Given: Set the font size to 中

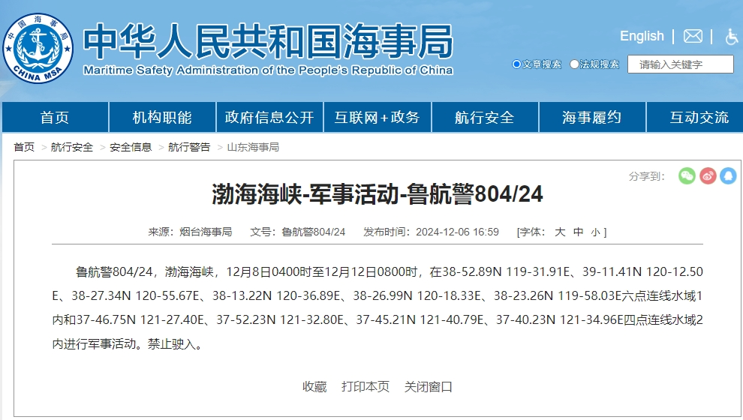Looking at the screenshot, I should pyautogui.click(x=578, y=232).
